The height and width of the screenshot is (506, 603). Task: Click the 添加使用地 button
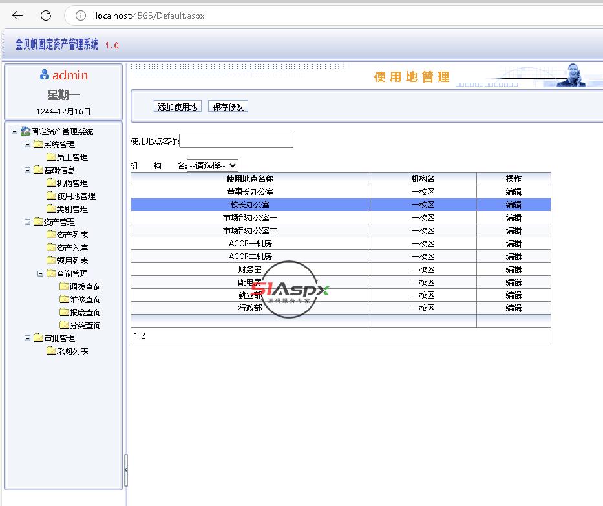click(x=178, y=107)
